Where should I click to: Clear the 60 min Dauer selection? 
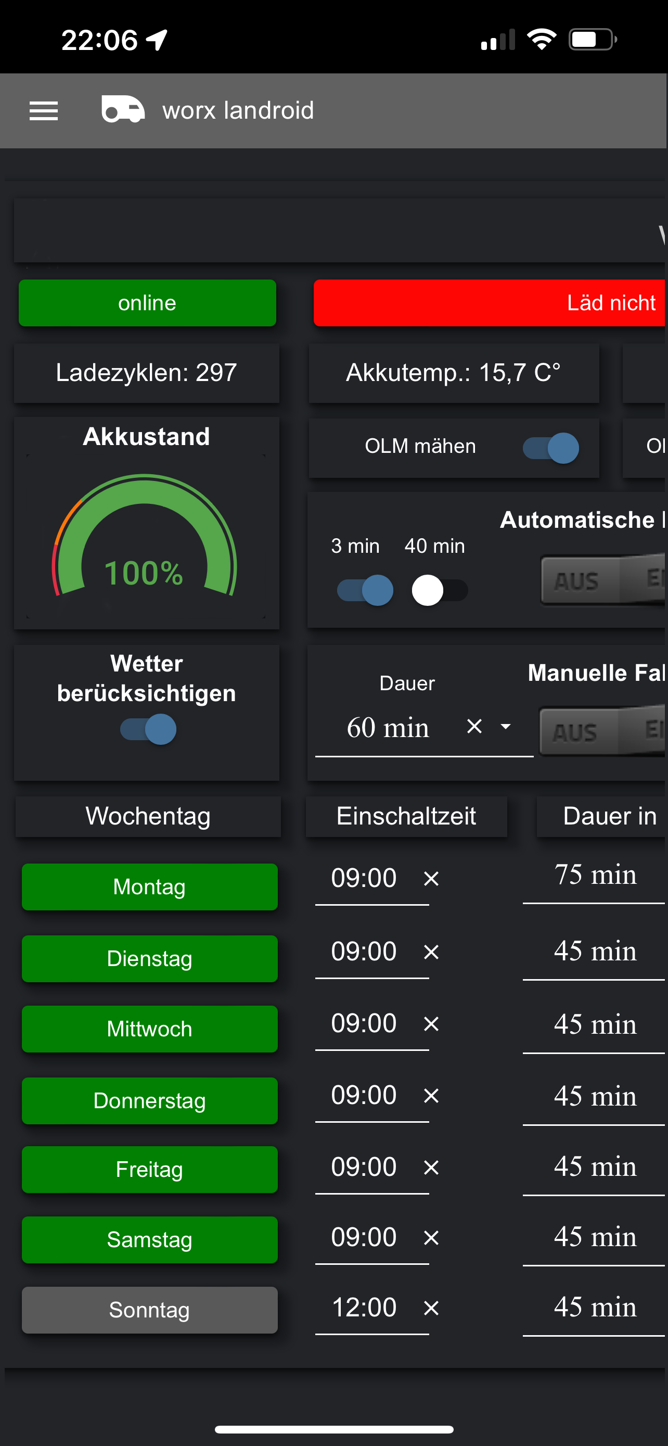coord(474,726)
